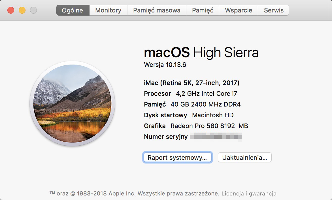Viewport: 332px width, 200px height.
Task: Close the window with red button
Action: 11,10
